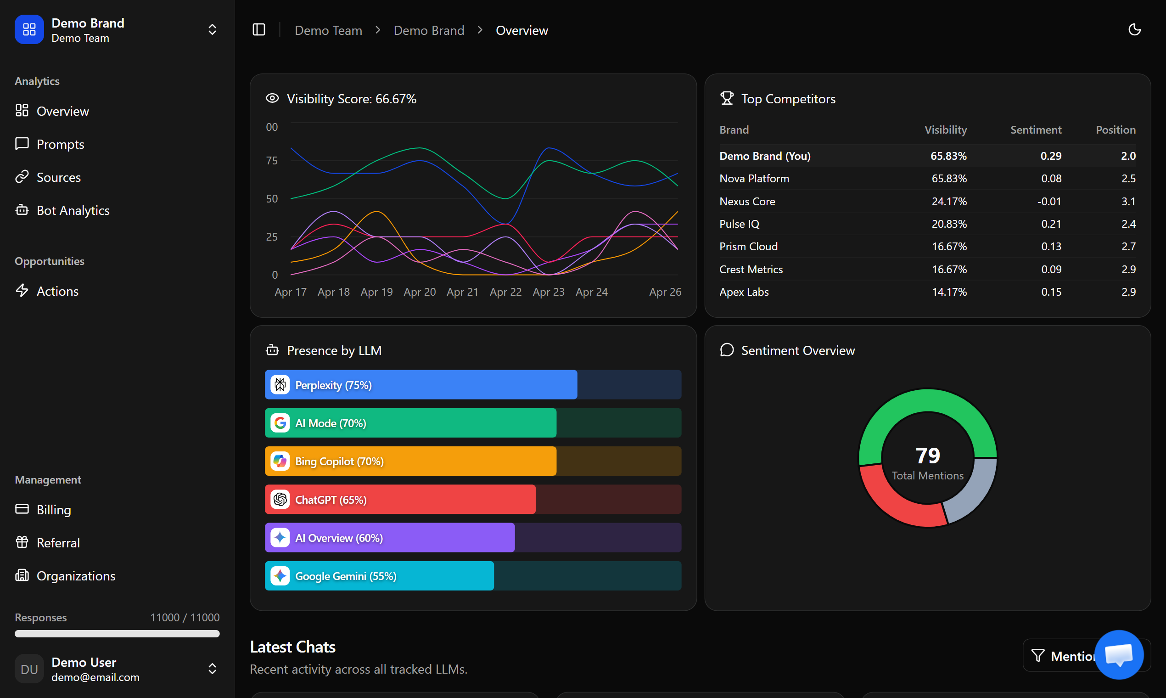
Task: Click the Visibility Score eye icon
Action: click(272, 98)
